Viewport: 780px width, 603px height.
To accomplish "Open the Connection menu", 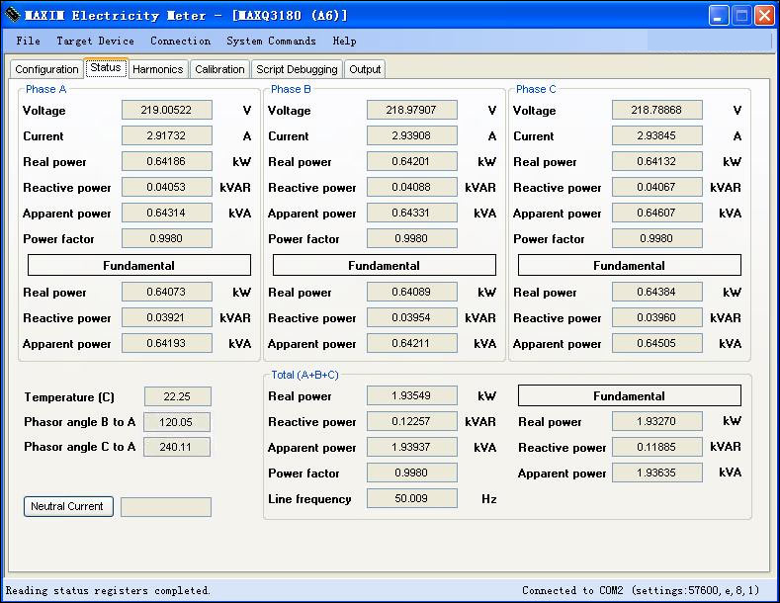I will pos(180,42).
